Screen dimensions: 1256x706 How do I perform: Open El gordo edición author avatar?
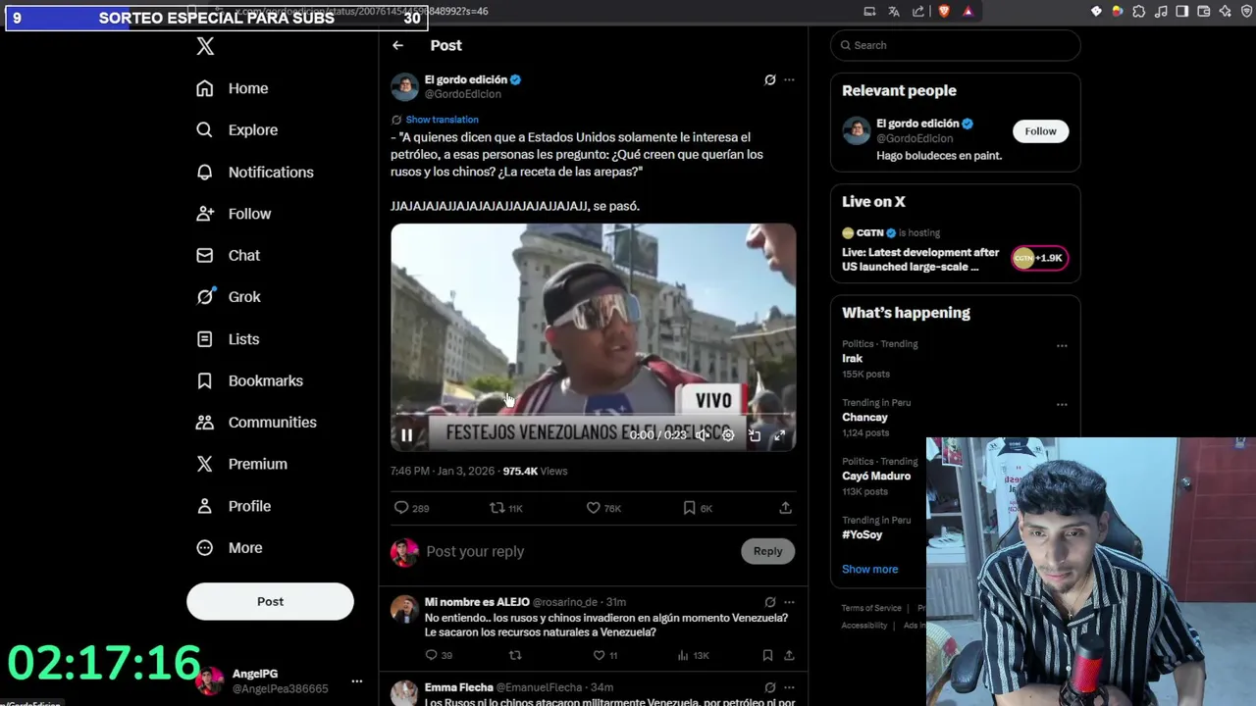[x=404, y=86]
